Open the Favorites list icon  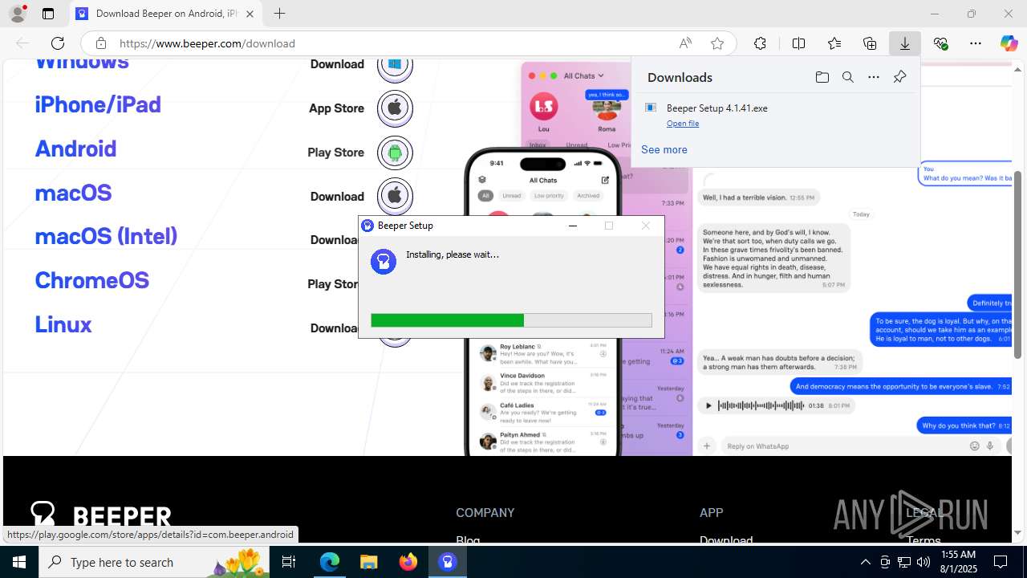click(834, 43)
